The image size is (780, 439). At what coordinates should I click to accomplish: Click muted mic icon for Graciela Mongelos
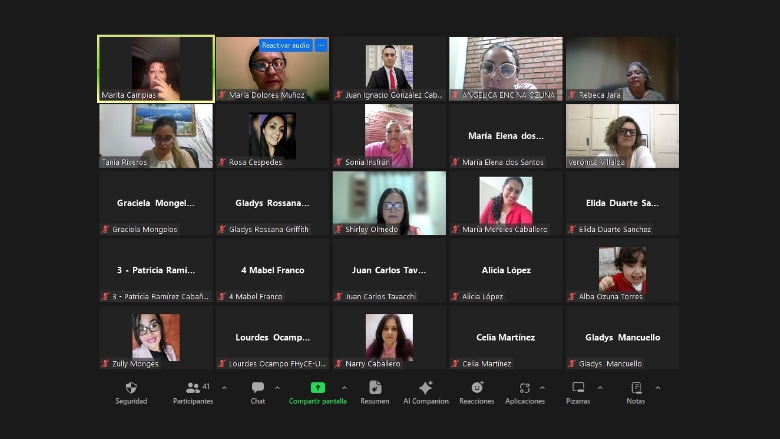click(x=105, y=229)
